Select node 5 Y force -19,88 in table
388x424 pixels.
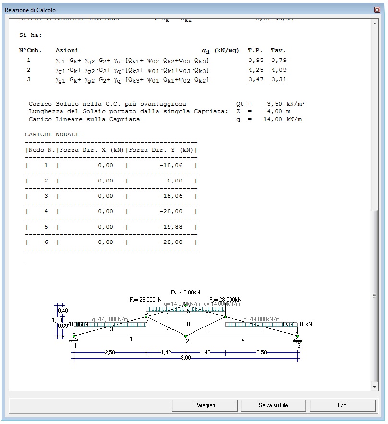(171, 227)
